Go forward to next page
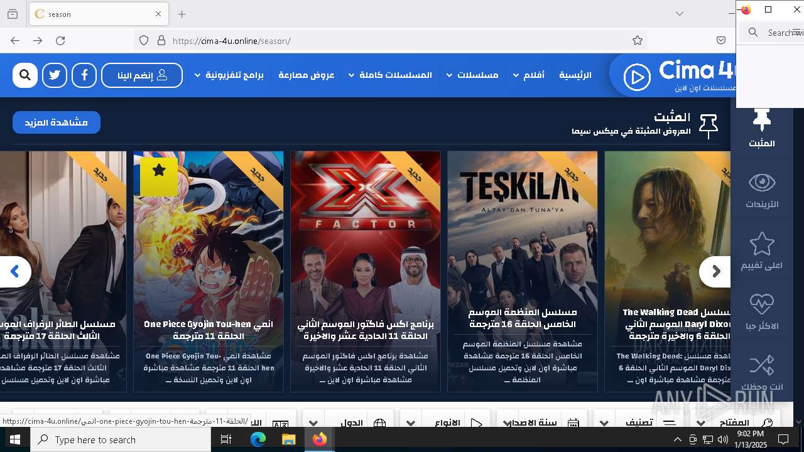The image size is (804, 452). [x=38, y=40]
